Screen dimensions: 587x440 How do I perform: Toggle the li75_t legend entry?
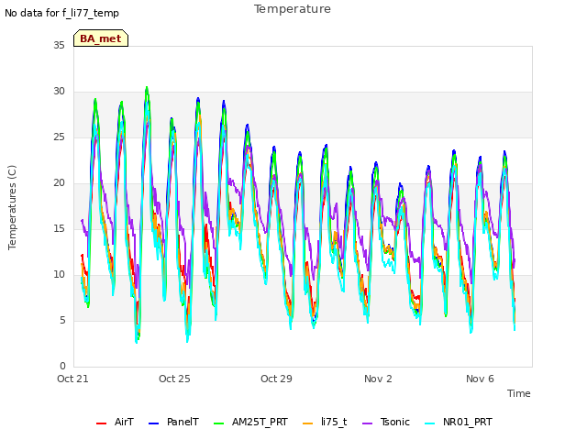[x=325, y=422]
